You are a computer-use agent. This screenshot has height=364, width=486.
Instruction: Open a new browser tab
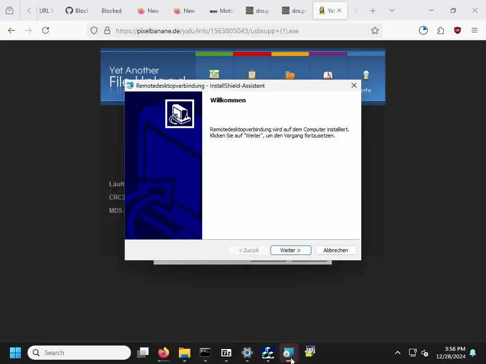(373, 11)
